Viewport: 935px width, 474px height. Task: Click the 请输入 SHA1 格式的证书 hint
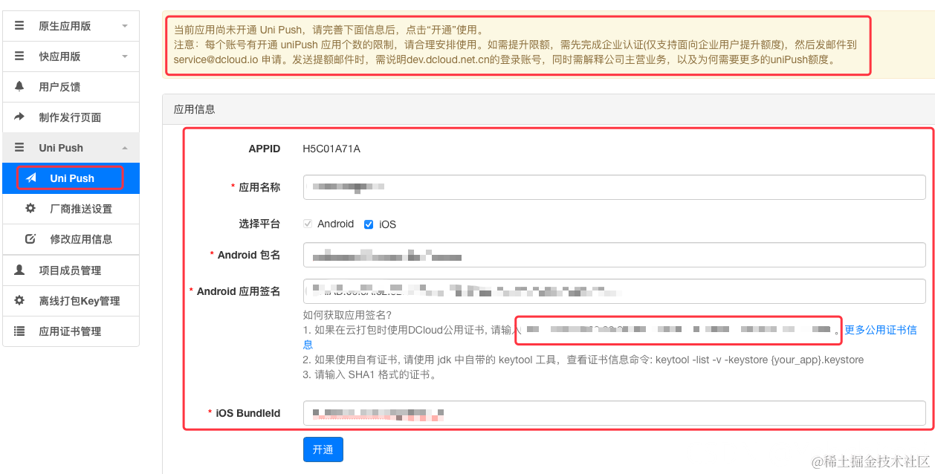coord(369,374)
